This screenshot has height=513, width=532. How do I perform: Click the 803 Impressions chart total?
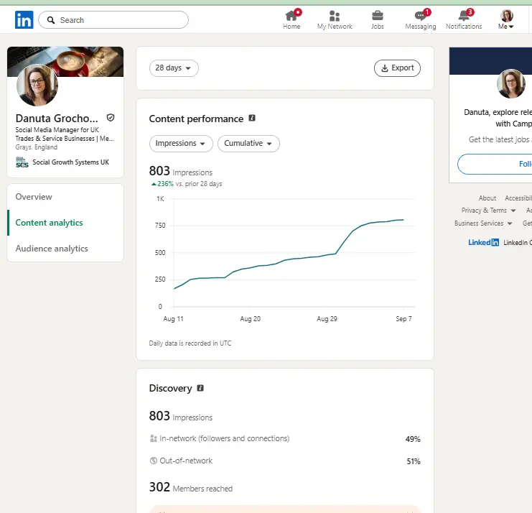click(x=180, y=171)
